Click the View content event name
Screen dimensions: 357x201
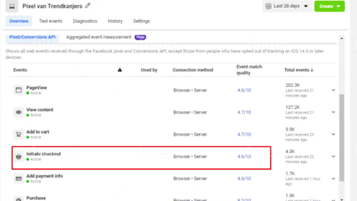(40, 110)
